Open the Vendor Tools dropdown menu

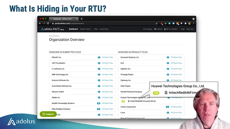coord(86,29)
